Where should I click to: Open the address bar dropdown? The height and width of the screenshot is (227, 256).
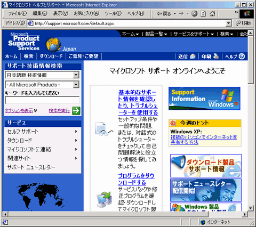coord(228,23)
